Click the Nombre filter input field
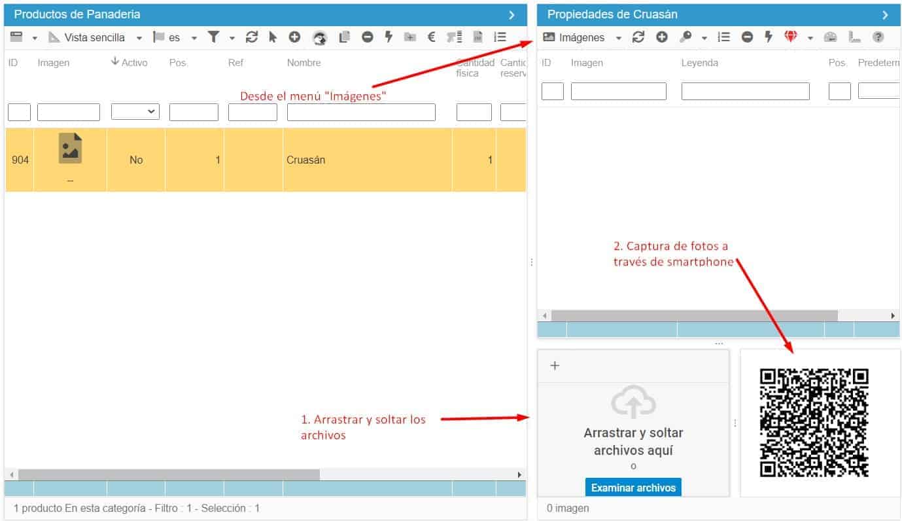The height and width of the screenshot is (521, 902). [x=361, y=112]
